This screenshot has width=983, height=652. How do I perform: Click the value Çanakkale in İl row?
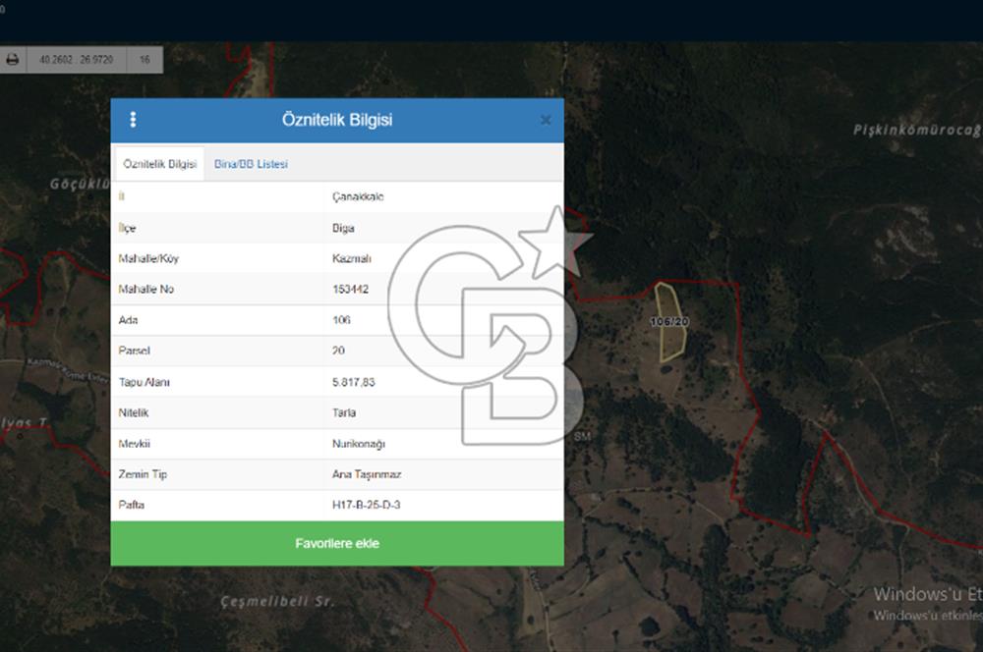coord(358,196)
